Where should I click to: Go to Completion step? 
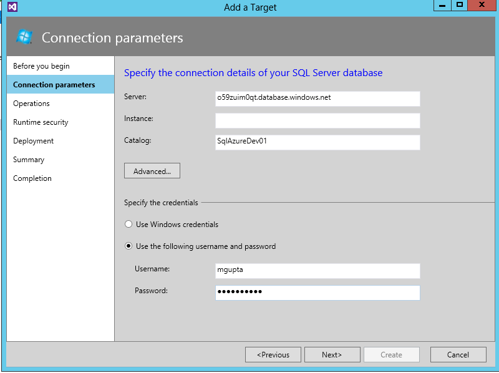point(61,178)
